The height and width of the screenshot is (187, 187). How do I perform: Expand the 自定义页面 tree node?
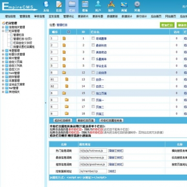point(3,62)
